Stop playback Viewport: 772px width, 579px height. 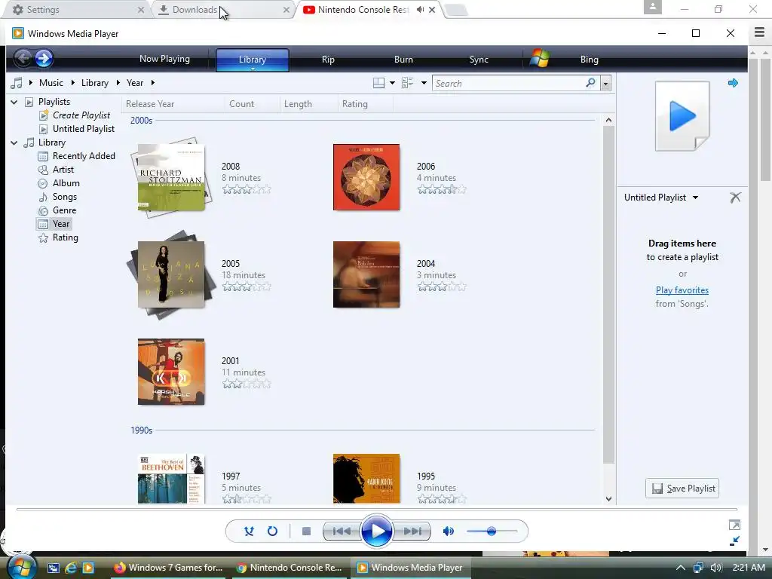pyautogui.click(x=306, y=531)
